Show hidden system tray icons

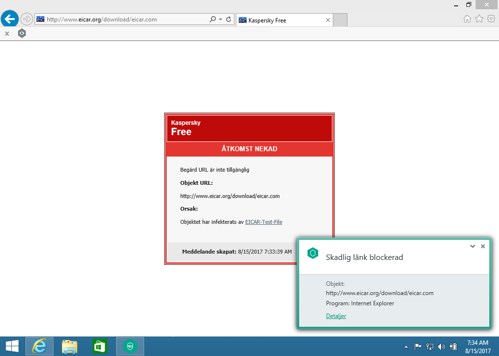pyautogui.click(x=406, y=347)
